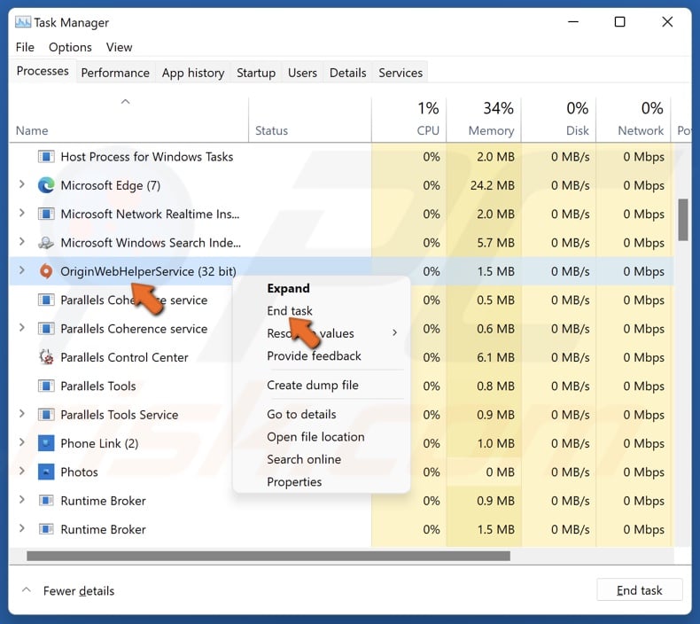Click the End task button at bottom
700x624 pixels.
pos(639,590)
